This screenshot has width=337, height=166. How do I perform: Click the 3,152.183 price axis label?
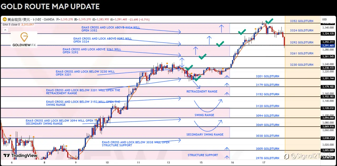click(328, 97)
